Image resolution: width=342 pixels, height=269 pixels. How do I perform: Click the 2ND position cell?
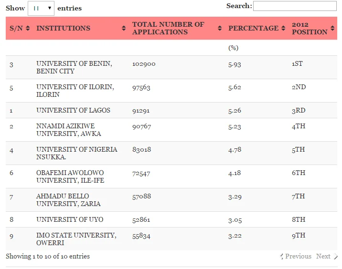coord(299,87)
